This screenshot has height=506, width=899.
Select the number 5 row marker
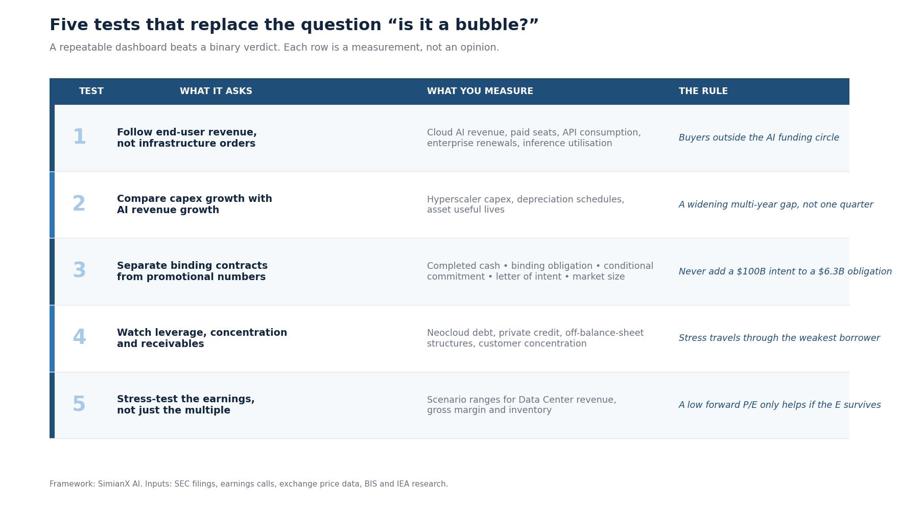[x=79, y=405]
